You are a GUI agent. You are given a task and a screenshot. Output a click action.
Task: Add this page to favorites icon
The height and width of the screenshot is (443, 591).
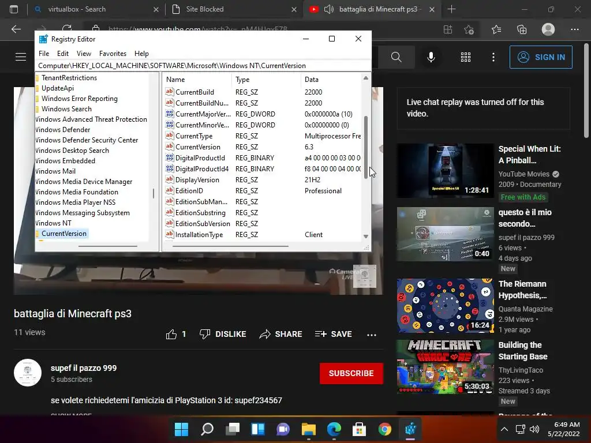pos(469,29)
